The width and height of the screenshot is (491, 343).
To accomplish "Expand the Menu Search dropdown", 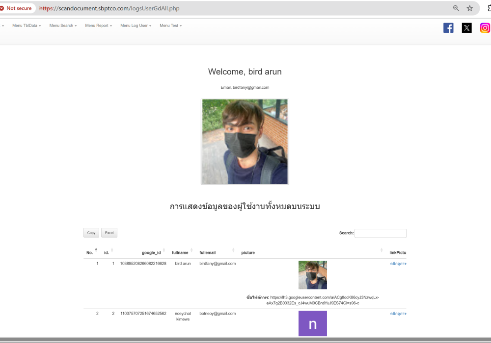I will [x=63, y=25].
